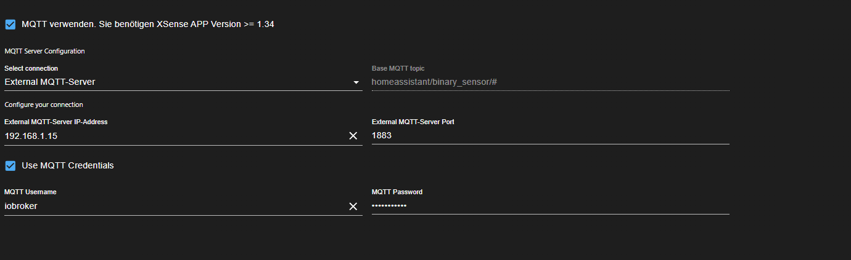
Task: Click the Base MQTT topic field
Action: 549,82
